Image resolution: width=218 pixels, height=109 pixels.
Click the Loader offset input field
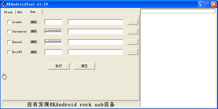click(x=53, y=22)
